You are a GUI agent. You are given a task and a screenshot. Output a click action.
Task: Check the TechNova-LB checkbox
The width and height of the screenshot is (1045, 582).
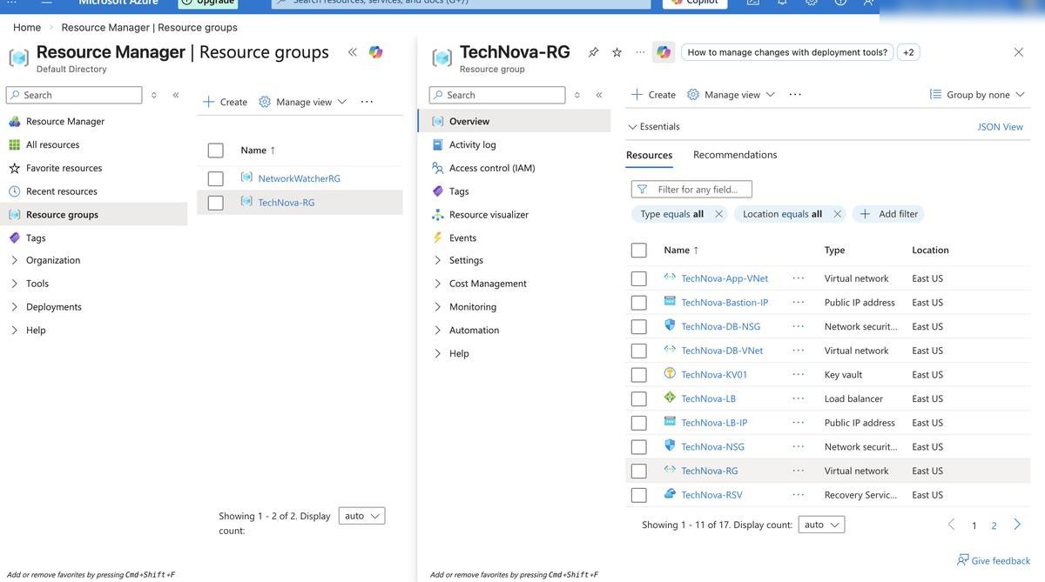point(639,399)
